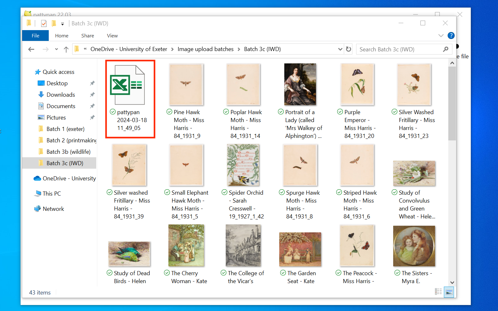Viewport: 498px width, 311px height.
Task: Unpin Pictures from Quick access
Action: click(92, 117)
